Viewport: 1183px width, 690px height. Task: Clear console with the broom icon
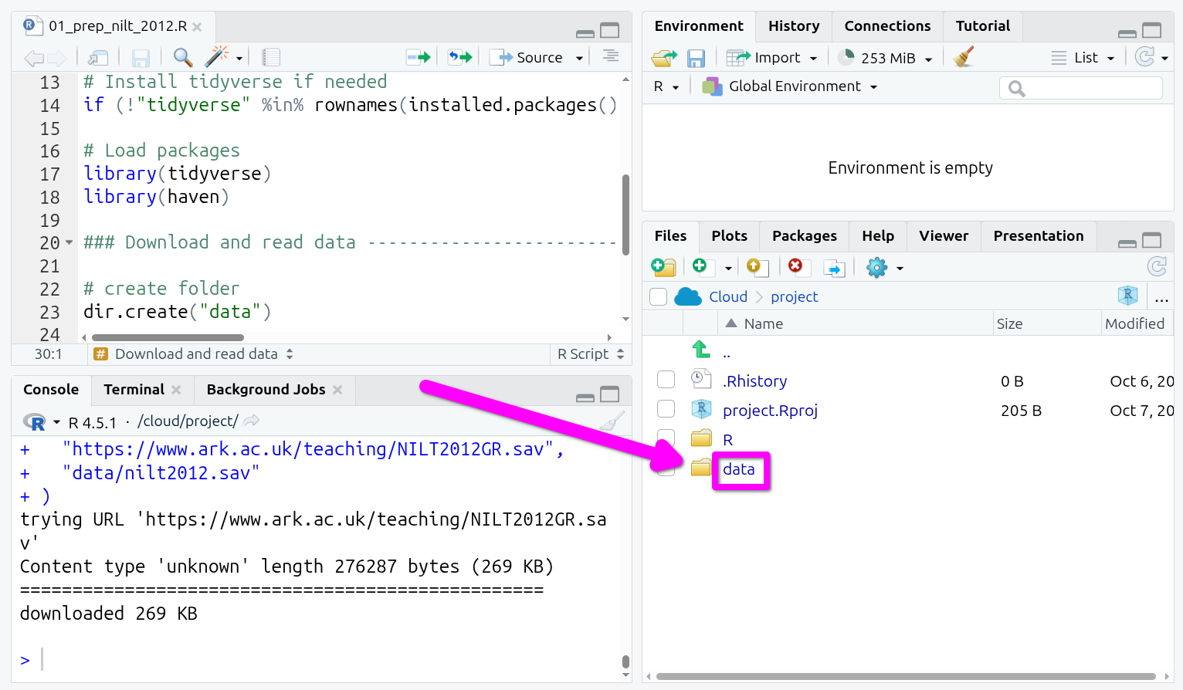pos(612,421)
